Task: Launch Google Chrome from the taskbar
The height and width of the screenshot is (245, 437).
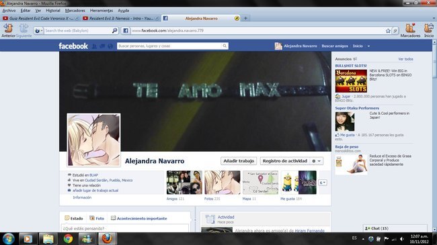Action: click(x=68, y=238)
